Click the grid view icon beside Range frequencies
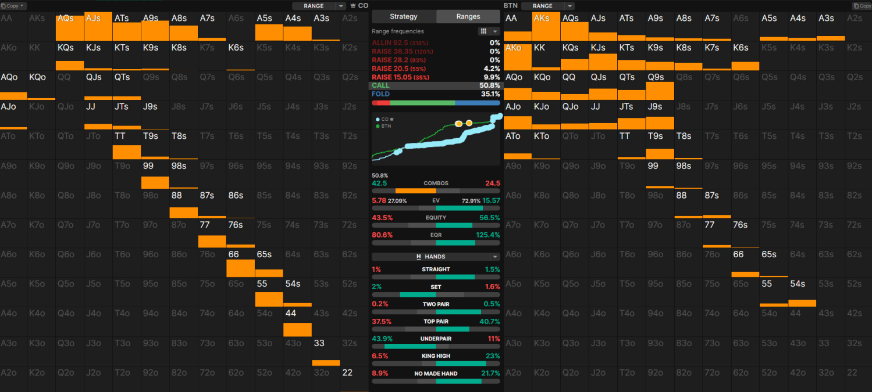Viewport: 872px width, 392px height. [483, 31]
